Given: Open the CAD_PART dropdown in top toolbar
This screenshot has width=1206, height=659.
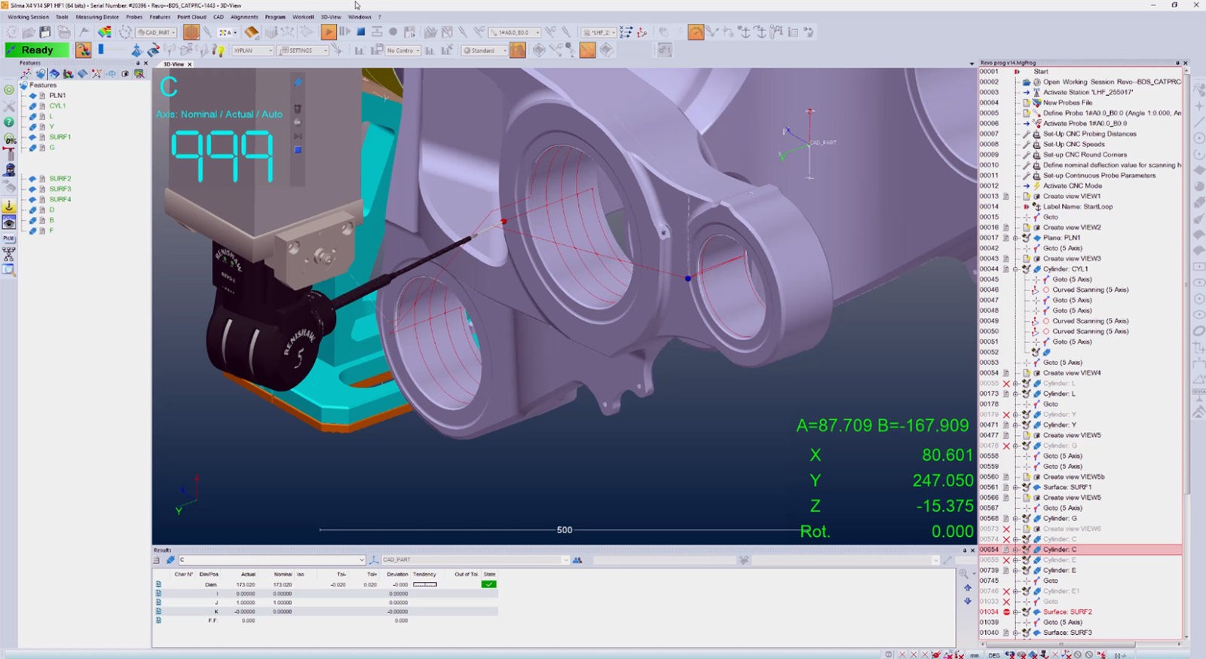Looking at the screenshot, I should pyautogui.click(x=173, y=32).
